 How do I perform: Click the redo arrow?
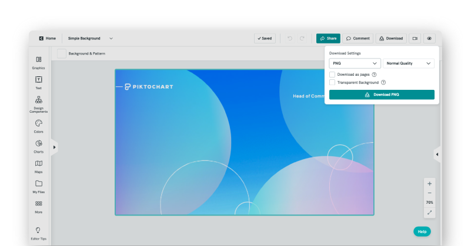click(x=302, y=38)
